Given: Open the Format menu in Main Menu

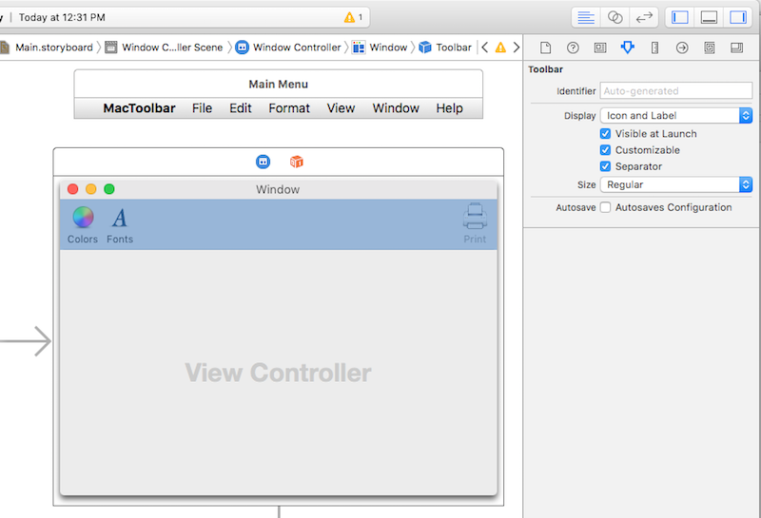Looking at the screenshot, I should [289, 108].
